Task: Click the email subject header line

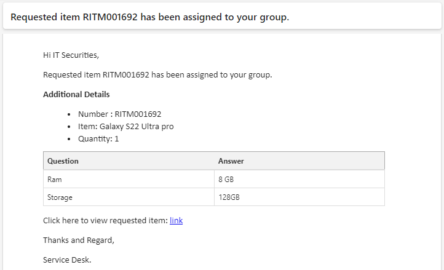Action: [x=150, y=17]
